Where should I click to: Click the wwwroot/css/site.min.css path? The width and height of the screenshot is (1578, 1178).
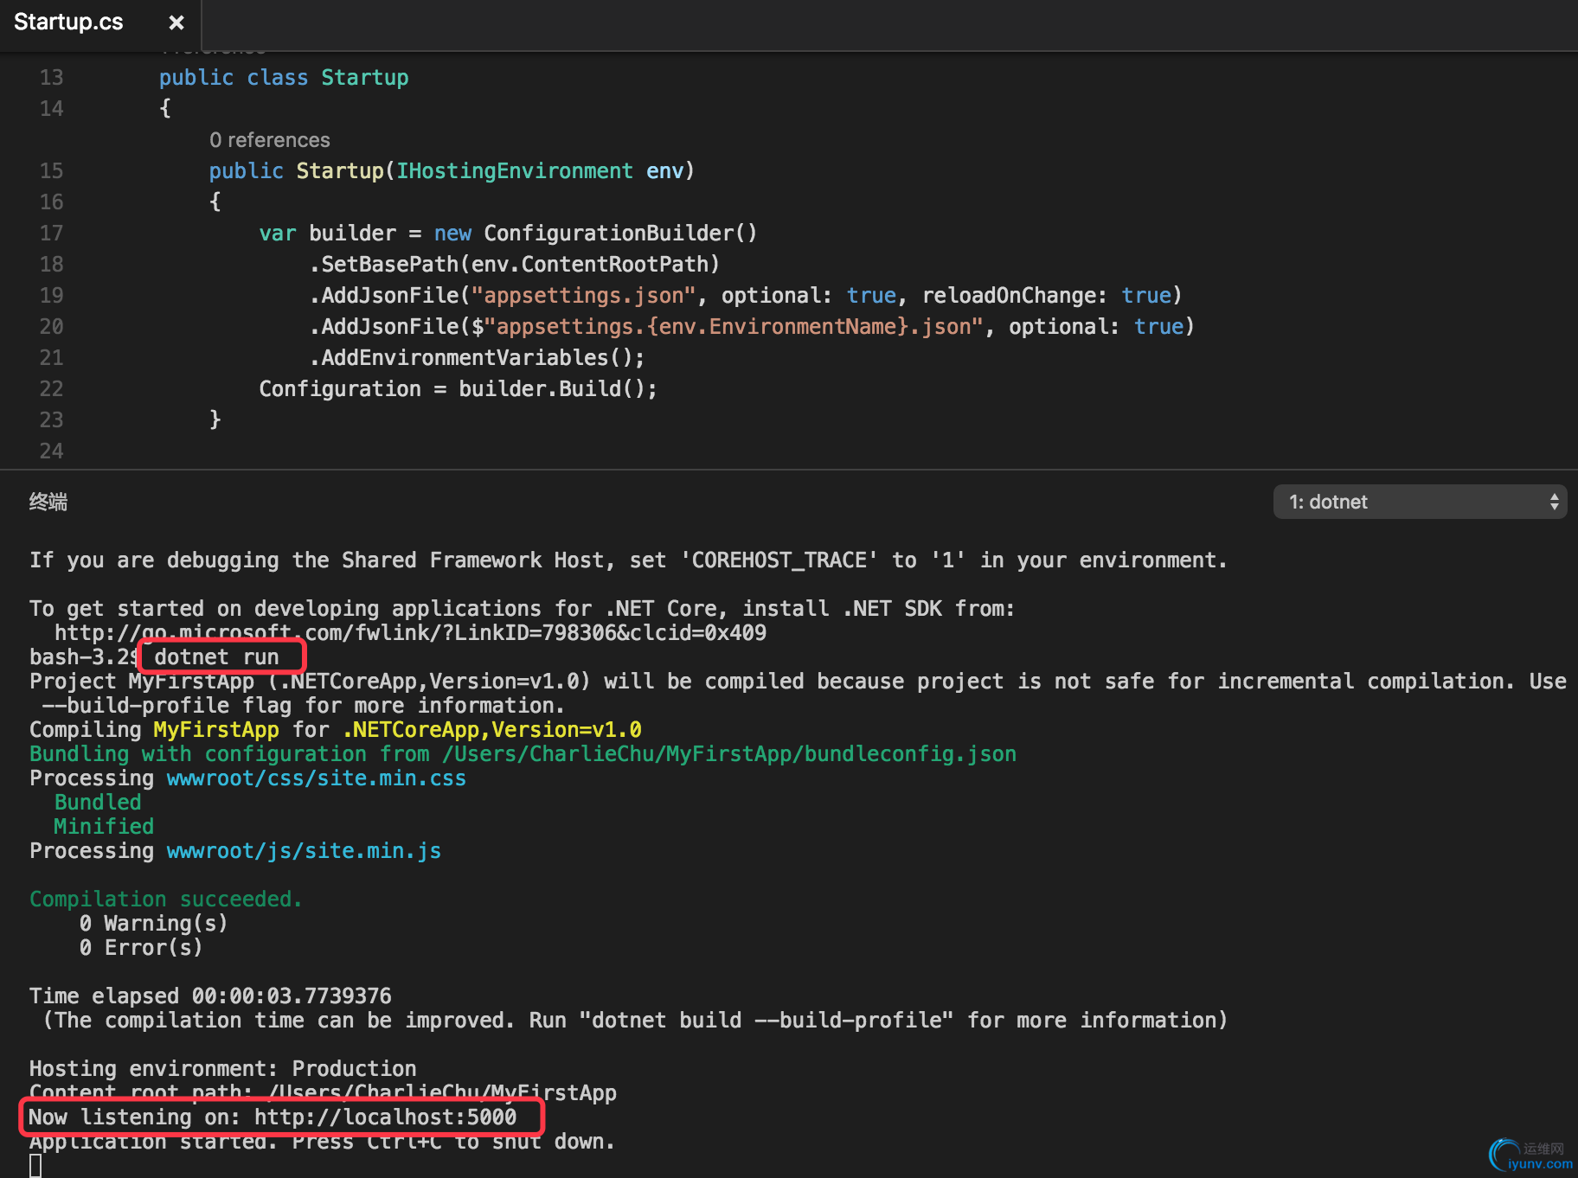coord(316,778)
